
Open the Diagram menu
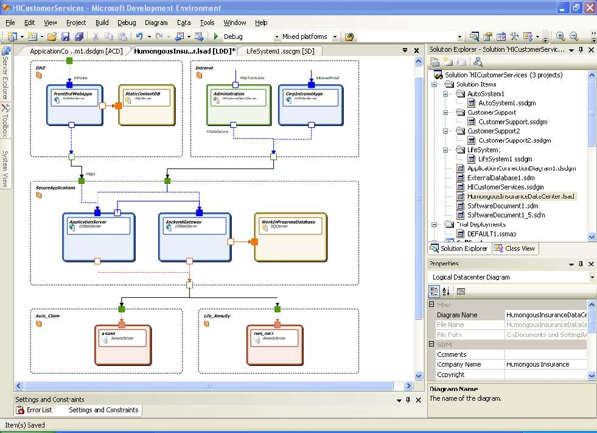[156, 23]
